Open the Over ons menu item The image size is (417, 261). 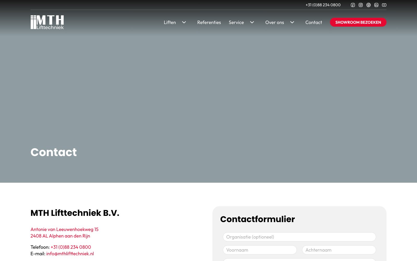pyautogui.click(x=275, y=22)
